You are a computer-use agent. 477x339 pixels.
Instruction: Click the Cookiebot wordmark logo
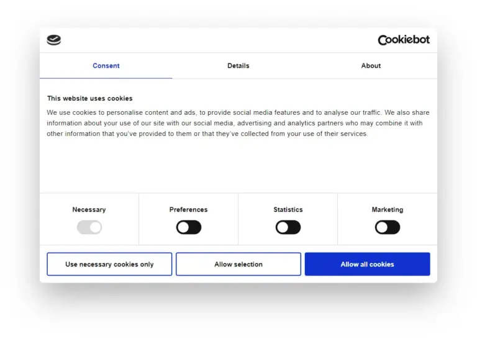coord(403,40)
